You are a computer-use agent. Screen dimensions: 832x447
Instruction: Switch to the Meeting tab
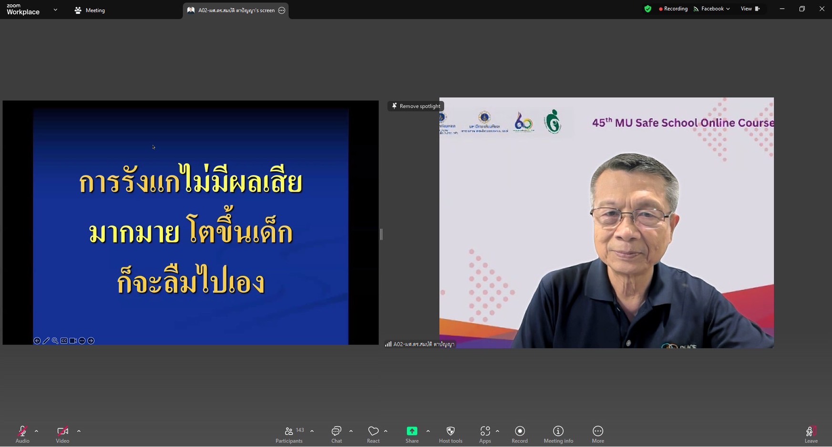coord(90,10)
